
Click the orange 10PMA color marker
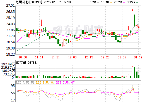[x=111, y=2]
